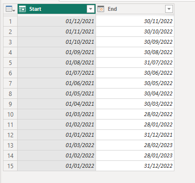Click End cell 31/12/2022
This screenshot has height=183, width=195.
click(x=135, y=166)
